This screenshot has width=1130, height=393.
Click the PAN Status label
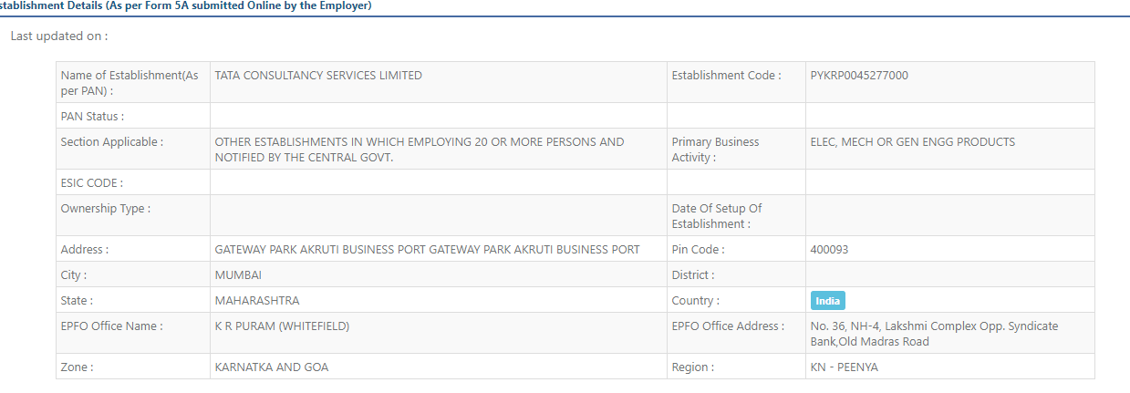(92, 116)
